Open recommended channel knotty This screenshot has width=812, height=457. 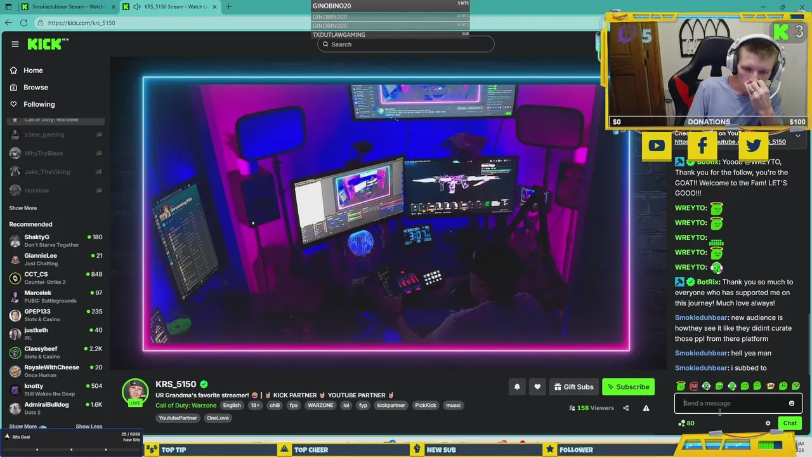56,389
